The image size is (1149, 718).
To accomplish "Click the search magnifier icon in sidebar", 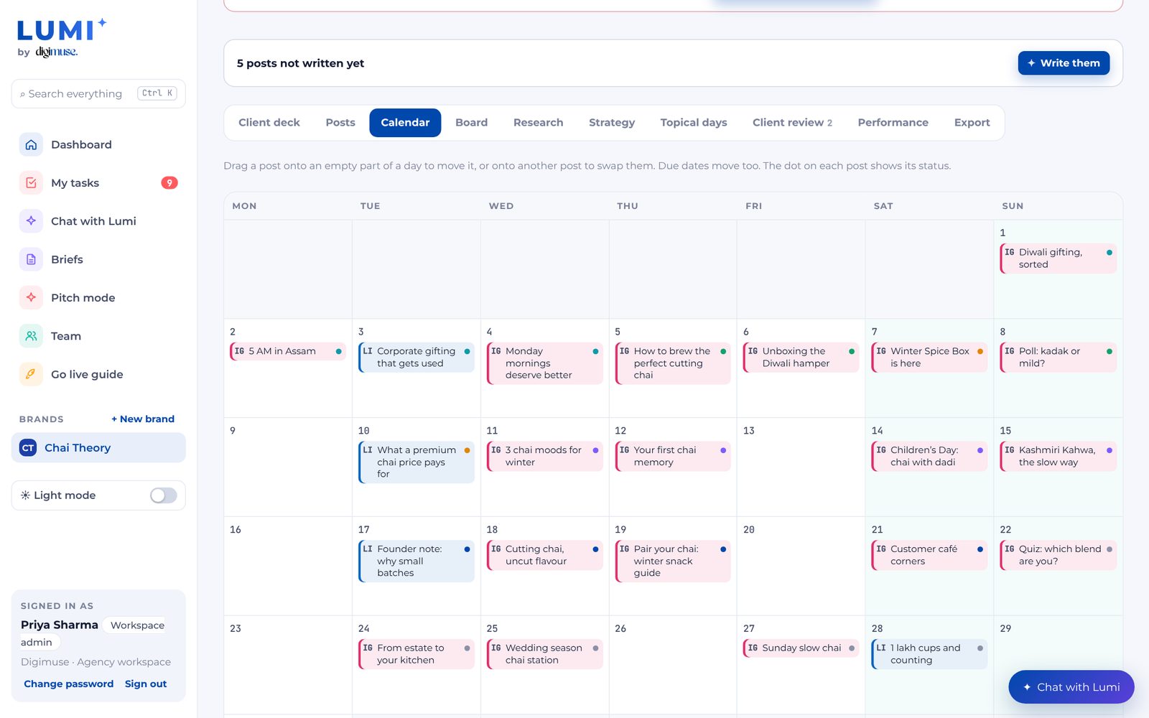I will (22, 94).
